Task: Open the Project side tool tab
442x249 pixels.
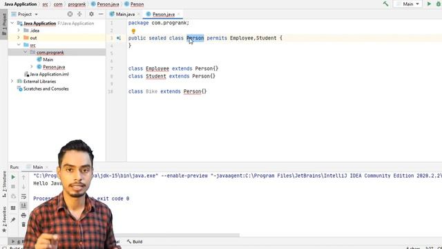Action: pyautogui.click(x=4, y=24)
